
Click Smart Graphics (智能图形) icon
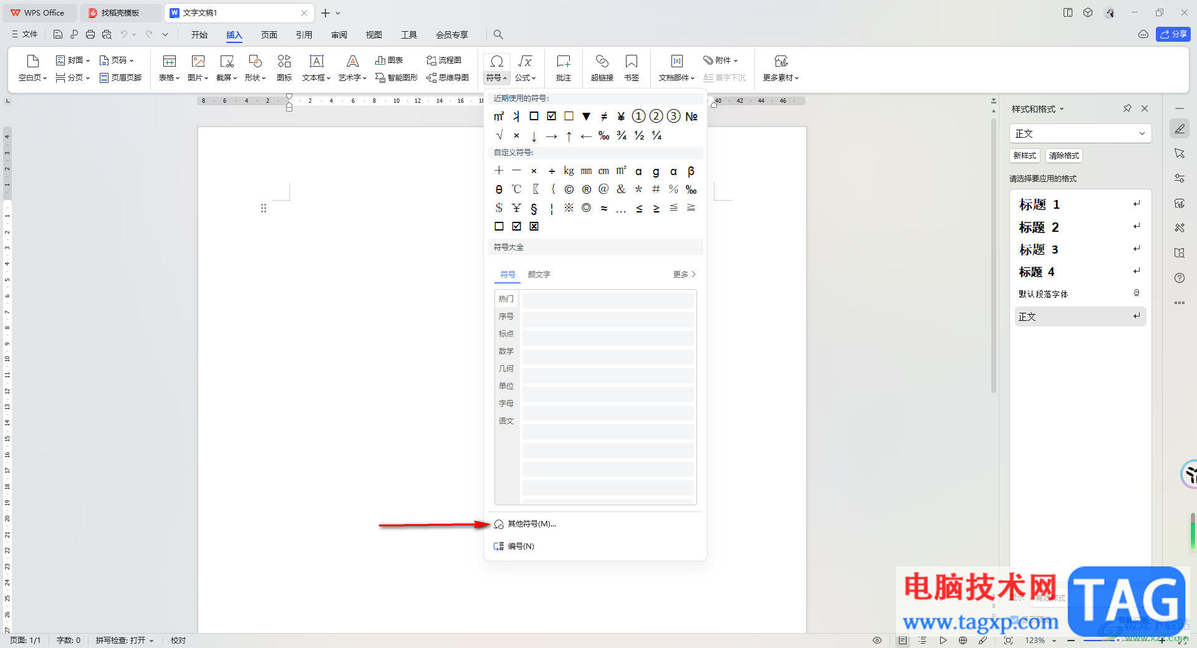396,78
